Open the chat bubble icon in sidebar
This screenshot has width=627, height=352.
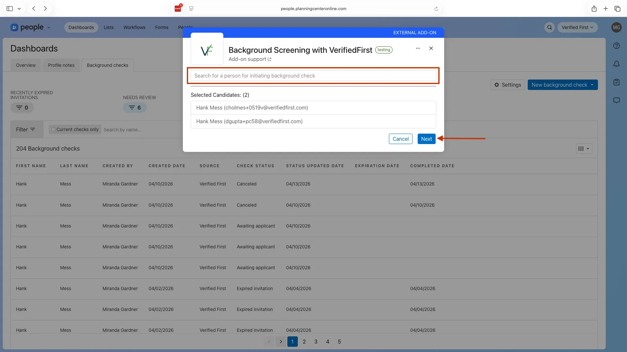pos(616,100)
